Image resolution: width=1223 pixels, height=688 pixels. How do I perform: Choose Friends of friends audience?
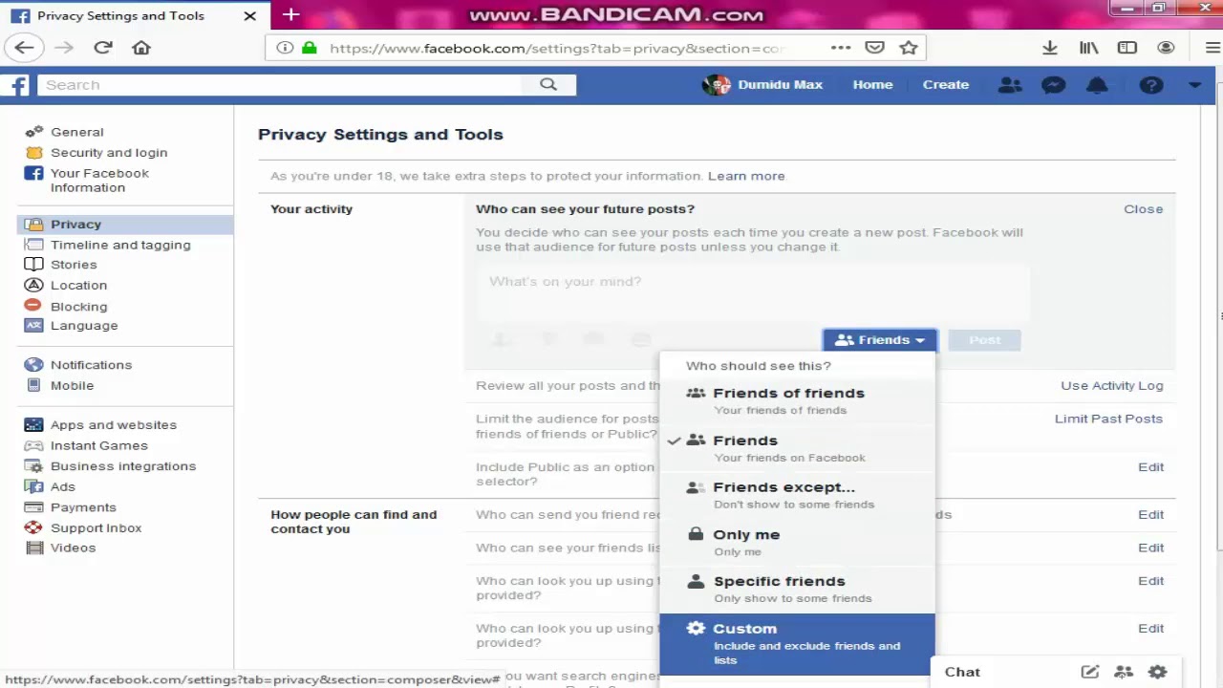[797, 400]
